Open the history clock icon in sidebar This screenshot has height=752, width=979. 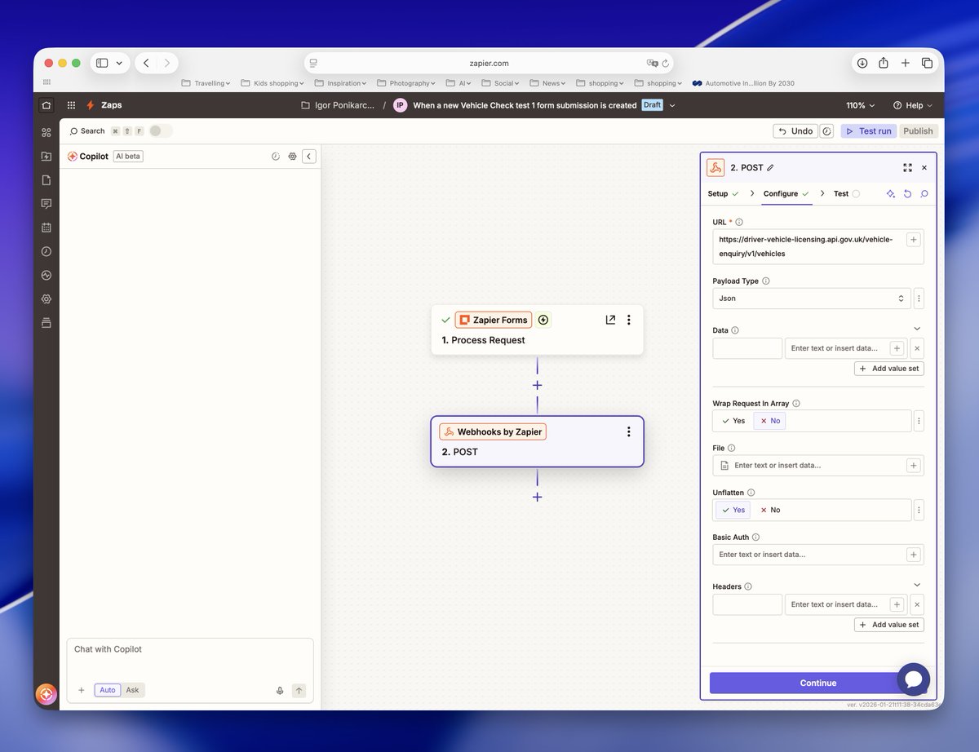[x=47, y=251]
